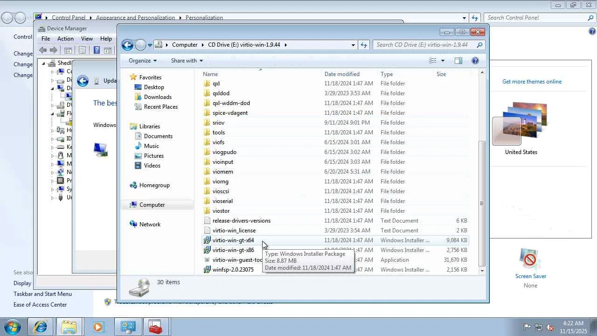The image size is (597, 336).
Task: Click the file list vertical scrollbar thumb
Action: [482, 204]
